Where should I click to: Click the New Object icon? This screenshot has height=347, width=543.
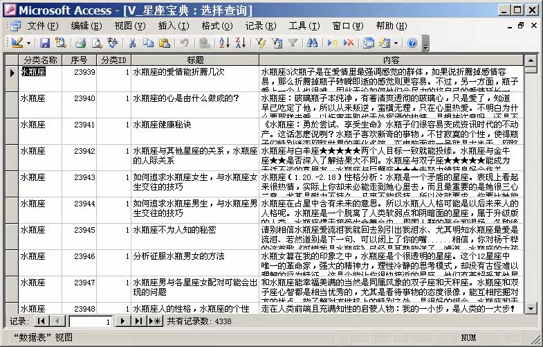[x=385, y=43]
